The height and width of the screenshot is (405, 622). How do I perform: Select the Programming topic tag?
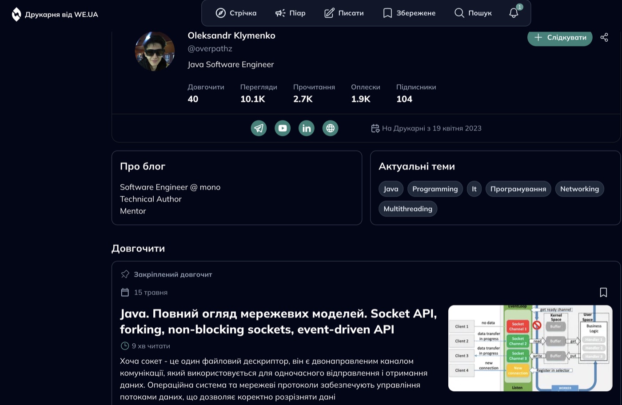click(x=435, y=189)
